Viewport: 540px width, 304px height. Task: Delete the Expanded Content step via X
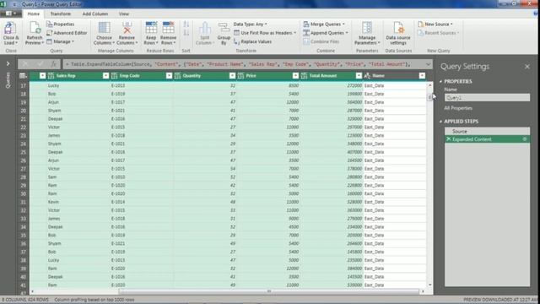(x=448, y=139)
